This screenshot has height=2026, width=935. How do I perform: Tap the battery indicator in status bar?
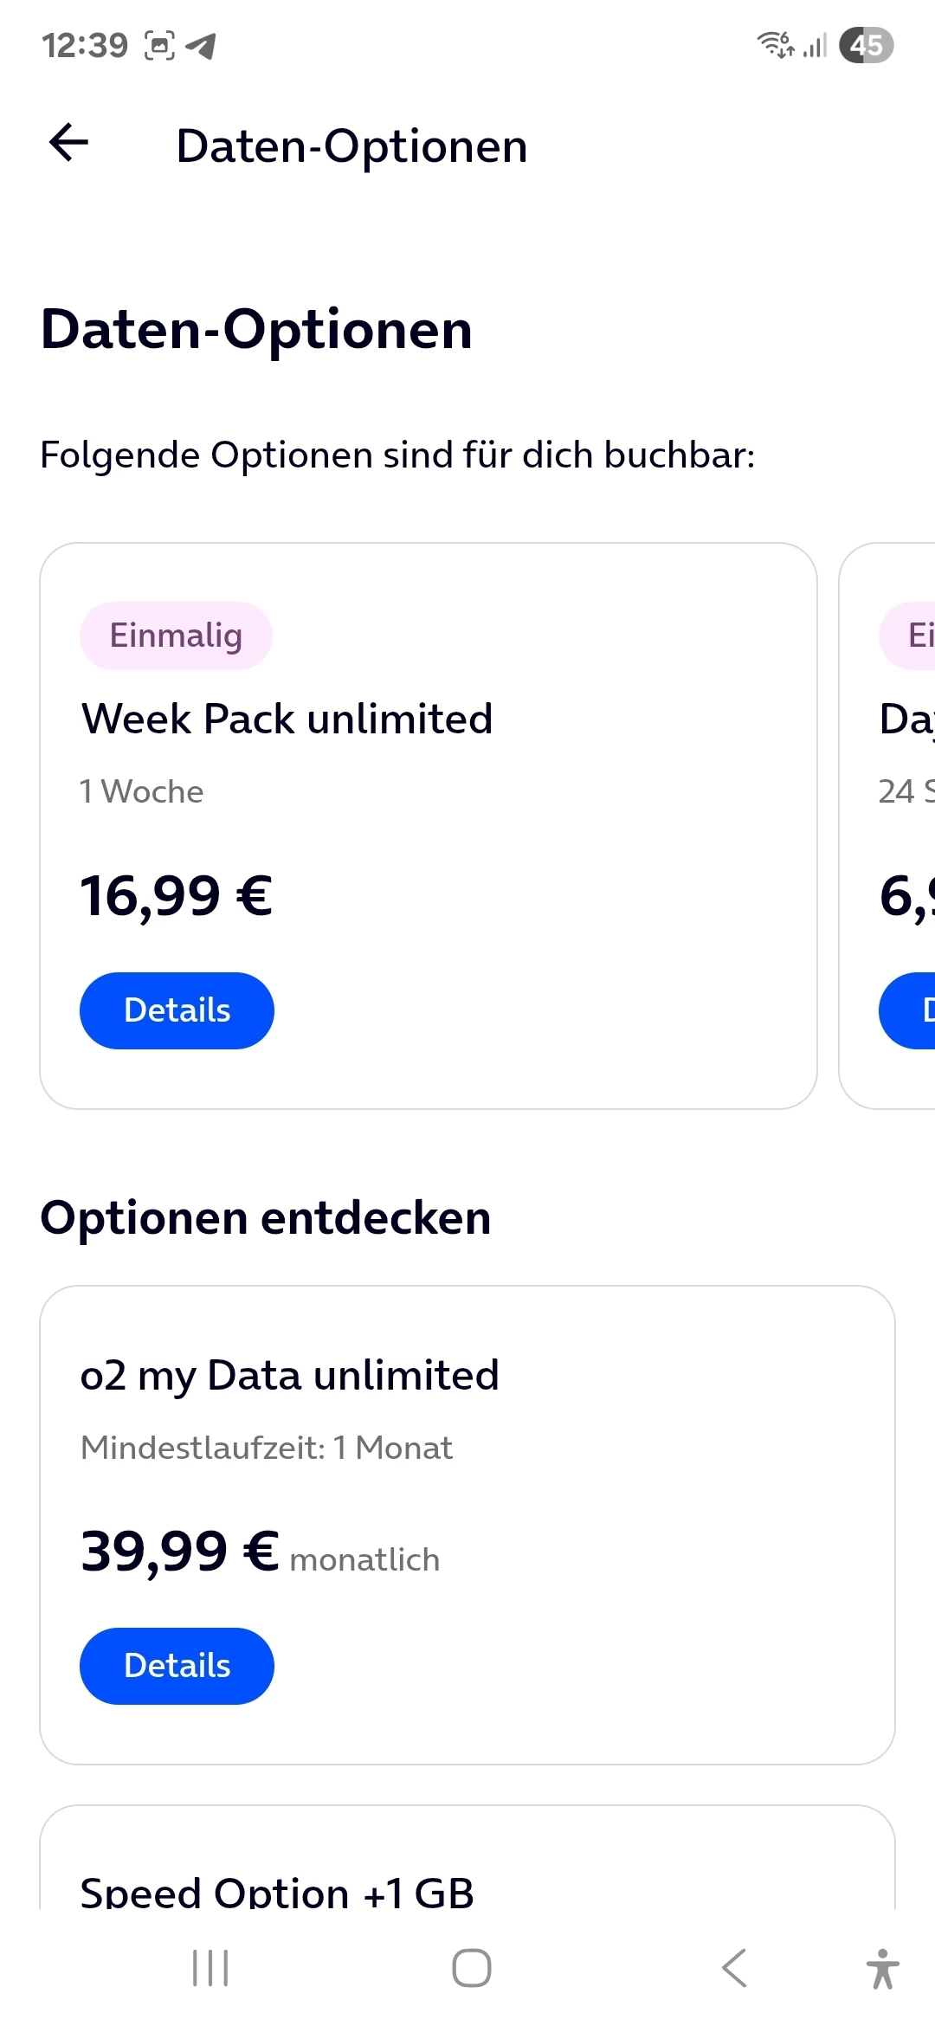point(866,45)
